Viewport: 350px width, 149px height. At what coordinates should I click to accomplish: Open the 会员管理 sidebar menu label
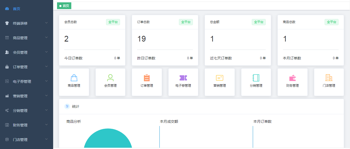pos(20,52)
